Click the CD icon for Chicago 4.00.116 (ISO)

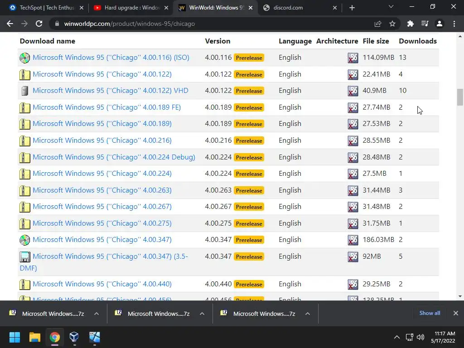25,58
